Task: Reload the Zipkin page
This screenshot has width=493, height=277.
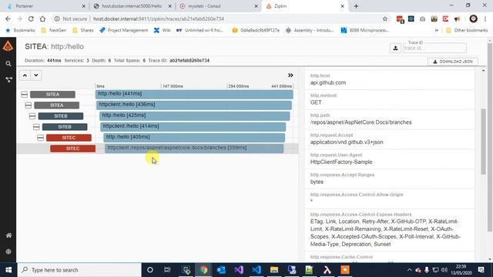Action: click(31, 18)
